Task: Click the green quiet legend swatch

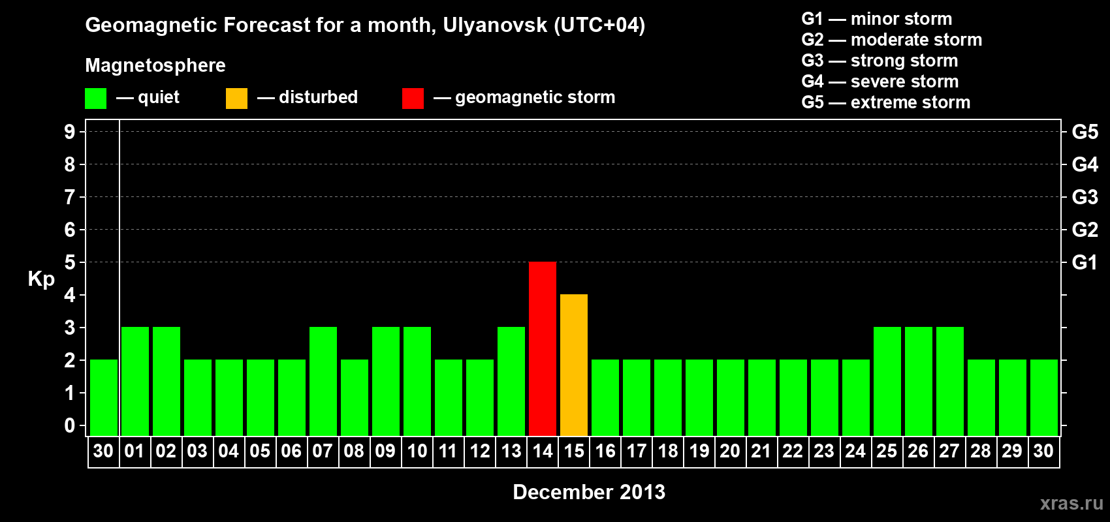Action: [x=95, y=99]
